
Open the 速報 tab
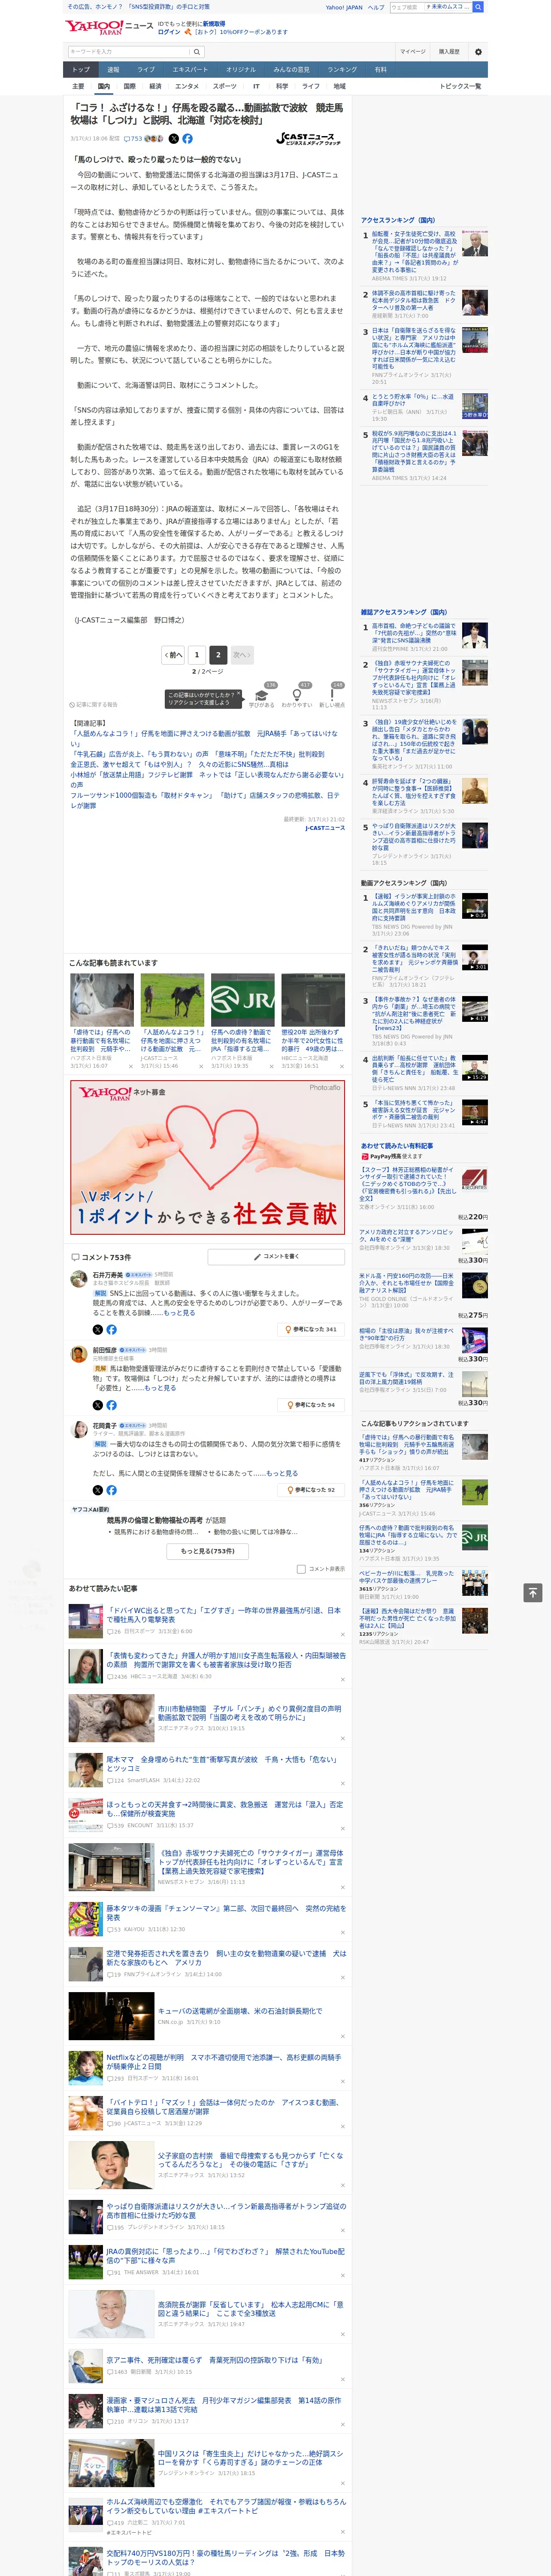pyautogui.click(x=113, y=69)
